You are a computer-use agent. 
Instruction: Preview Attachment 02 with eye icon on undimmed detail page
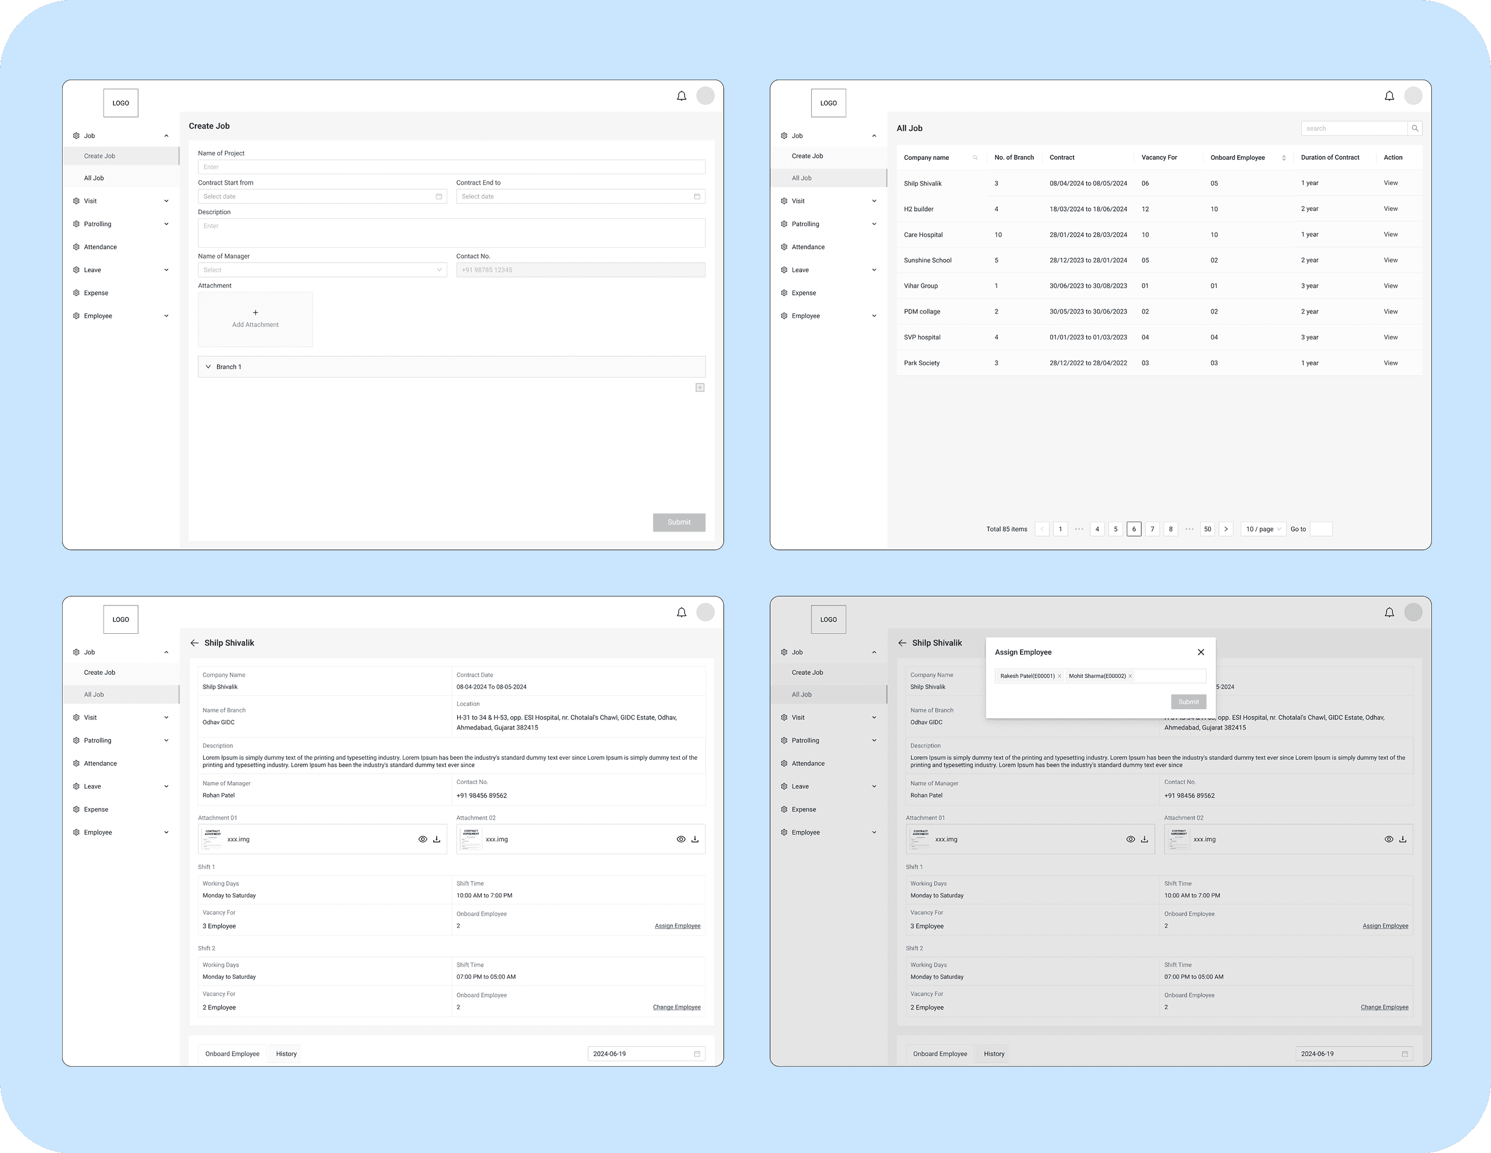[680, 839]
